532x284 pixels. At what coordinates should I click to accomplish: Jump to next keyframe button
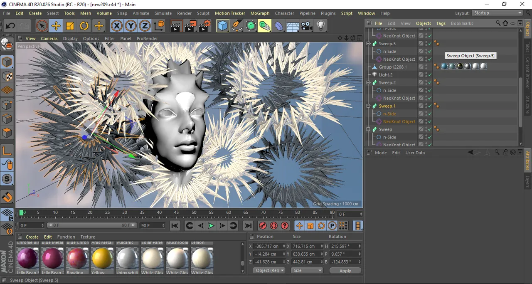click(x=233, y=225)
